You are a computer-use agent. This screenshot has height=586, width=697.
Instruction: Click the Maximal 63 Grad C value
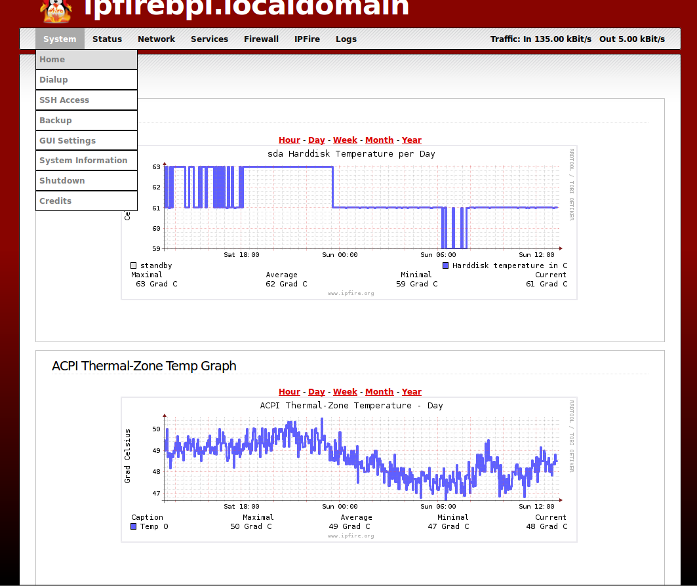coord(157,284)
